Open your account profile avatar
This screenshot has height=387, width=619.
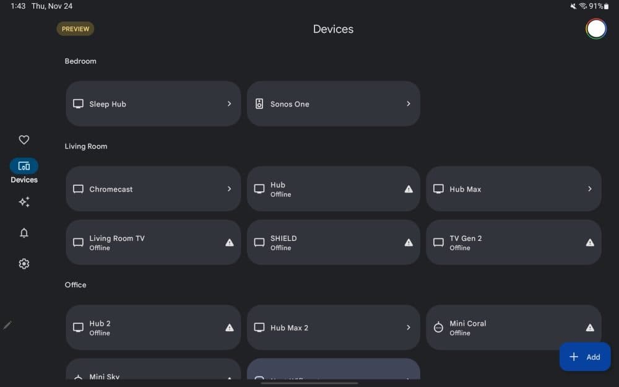[595, 28]
